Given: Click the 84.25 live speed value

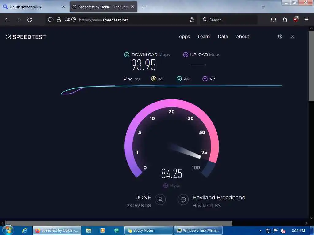Looking at the screenshot, I should coord(172,173).
